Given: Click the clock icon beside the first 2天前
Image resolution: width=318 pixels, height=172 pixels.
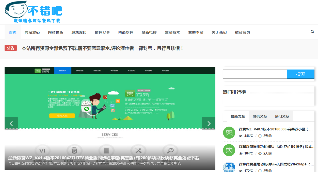Looking at the screenshot, I should pos(260,136).
